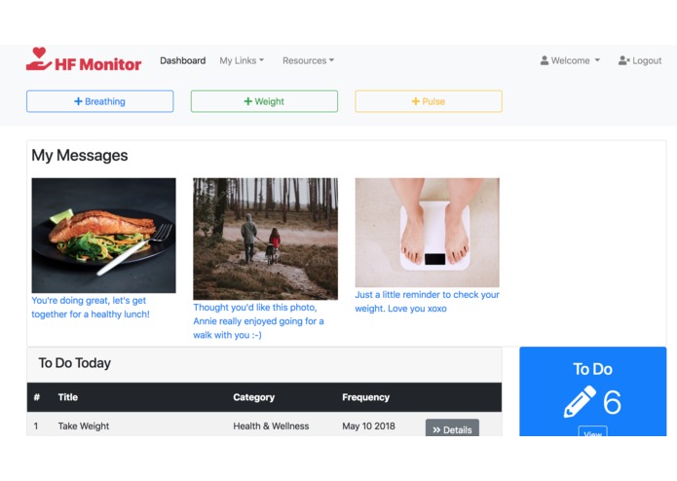Click the plus icon on Weight button

(247, 101)
